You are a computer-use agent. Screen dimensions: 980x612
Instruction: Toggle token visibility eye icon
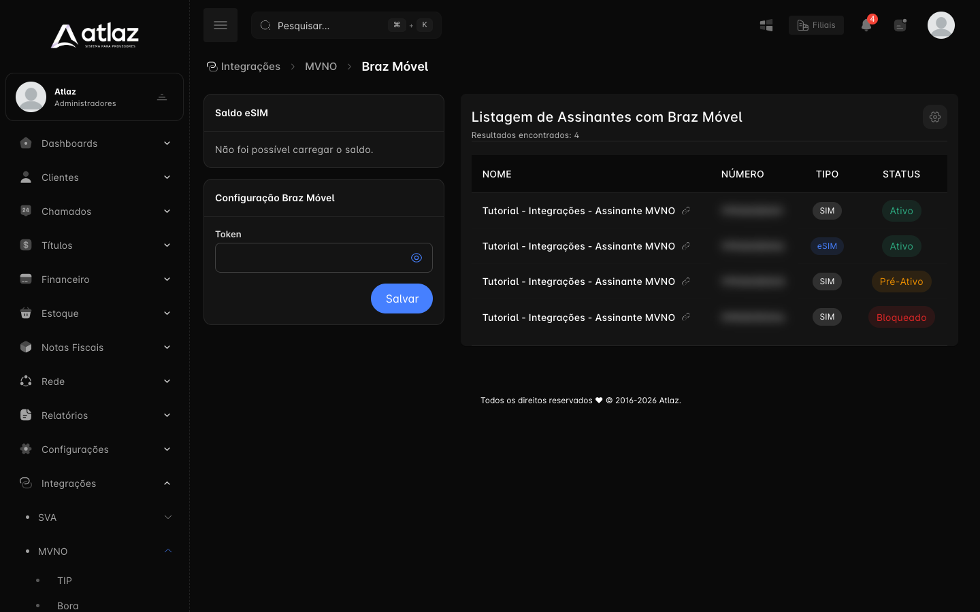(416, 258)
